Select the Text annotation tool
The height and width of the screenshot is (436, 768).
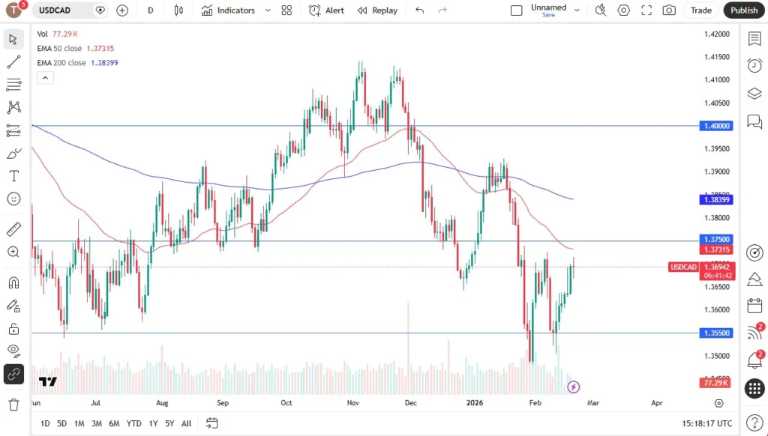[13, 177]
